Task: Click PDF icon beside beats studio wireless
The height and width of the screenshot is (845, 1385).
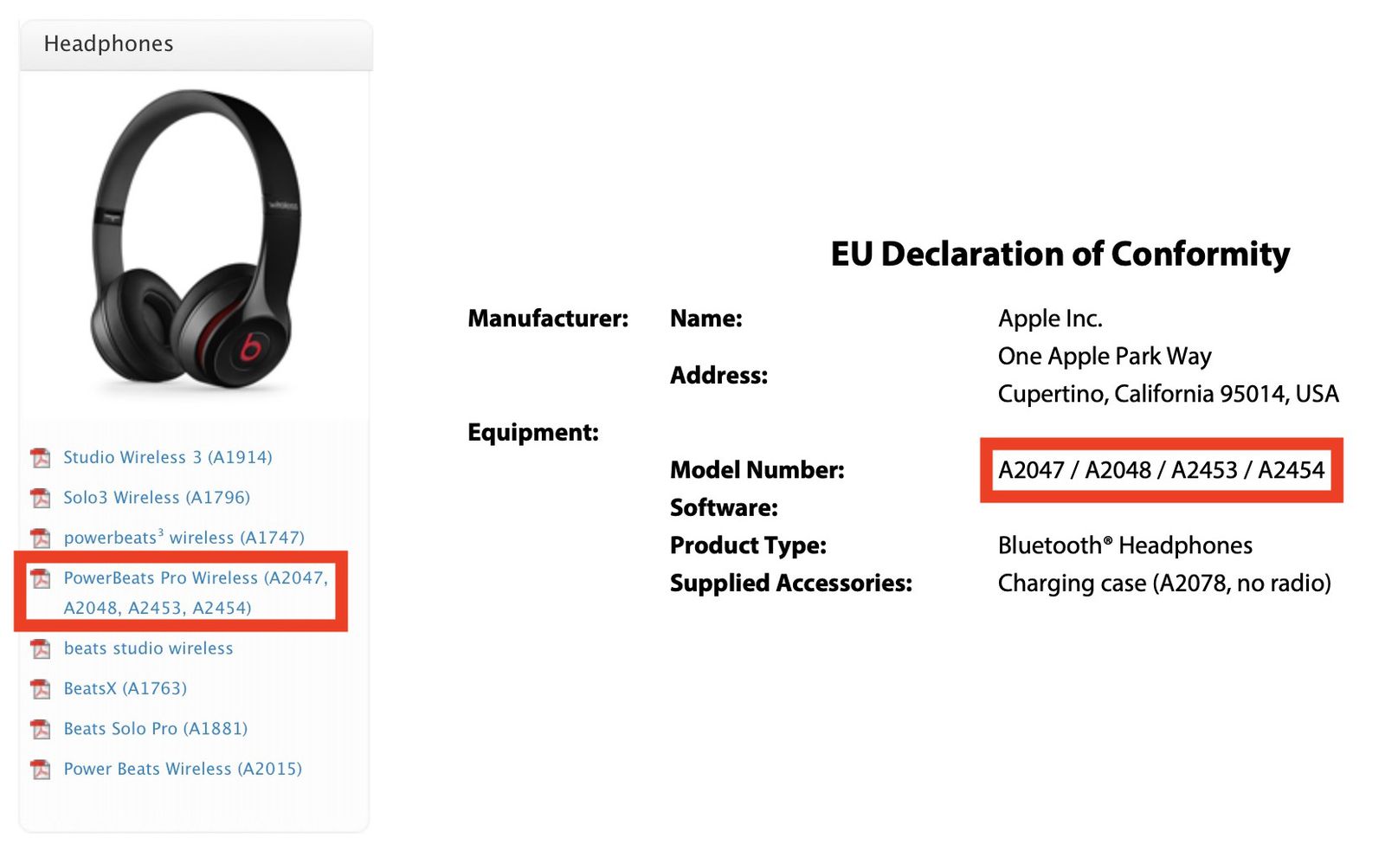Action: [x=41, y=648]
